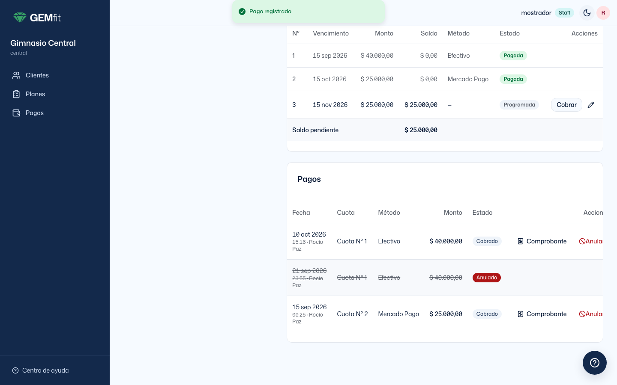
Task: Open Centro de ayuda link
Action: [x=41, y=370]
